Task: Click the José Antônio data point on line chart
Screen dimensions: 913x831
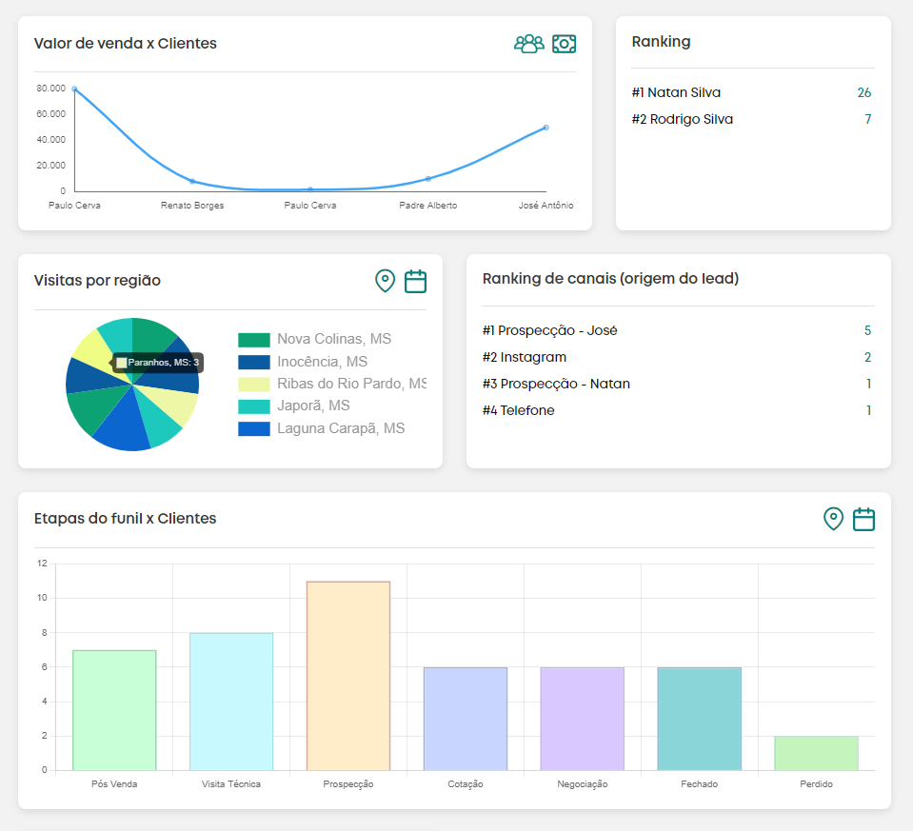Action: tap(546, 128)
